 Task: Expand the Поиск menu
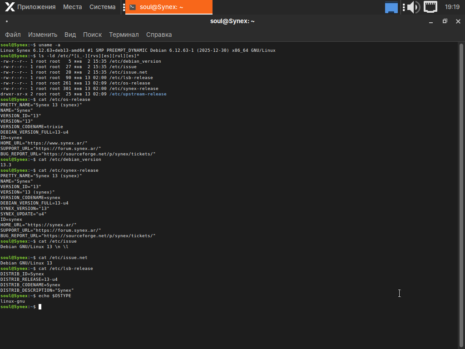pyautogui.click(x=92, y=35)
